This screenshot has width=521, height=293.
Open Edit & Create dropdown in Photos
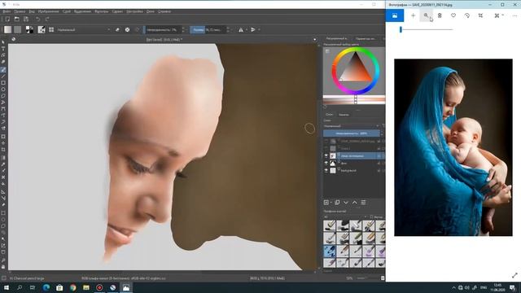point(499,15)
